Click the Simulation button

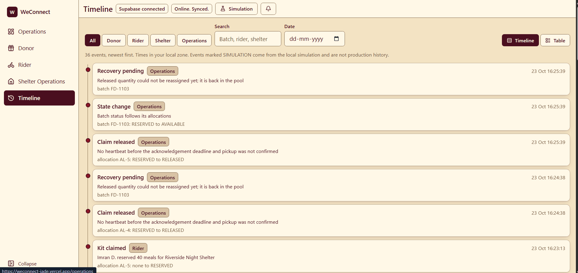click(x=236, y=9)
